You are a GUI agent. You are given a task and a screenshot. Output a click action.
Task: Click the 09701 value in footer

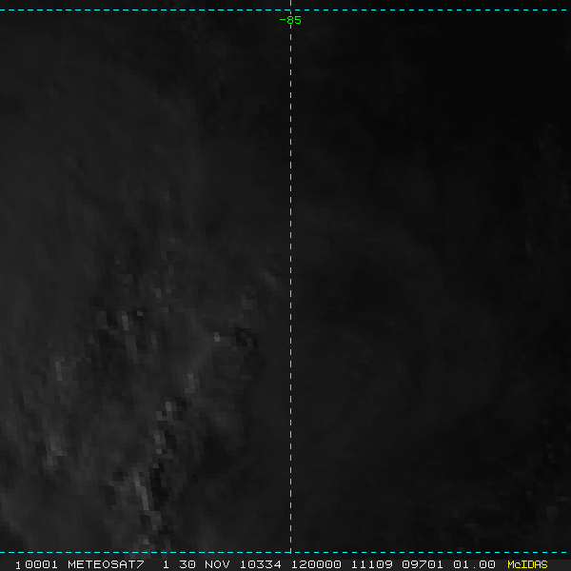pyautogui.click(x=422, y=564)
